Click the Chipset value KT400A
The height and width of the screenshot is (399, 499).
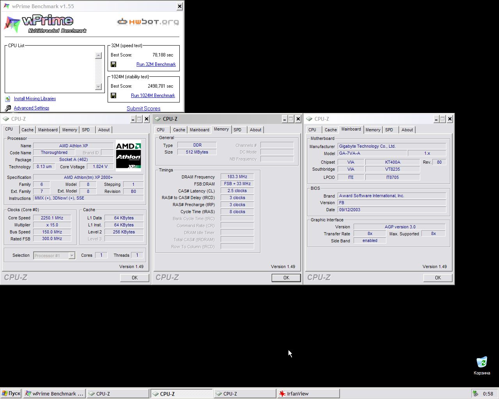tap(393, 162)
